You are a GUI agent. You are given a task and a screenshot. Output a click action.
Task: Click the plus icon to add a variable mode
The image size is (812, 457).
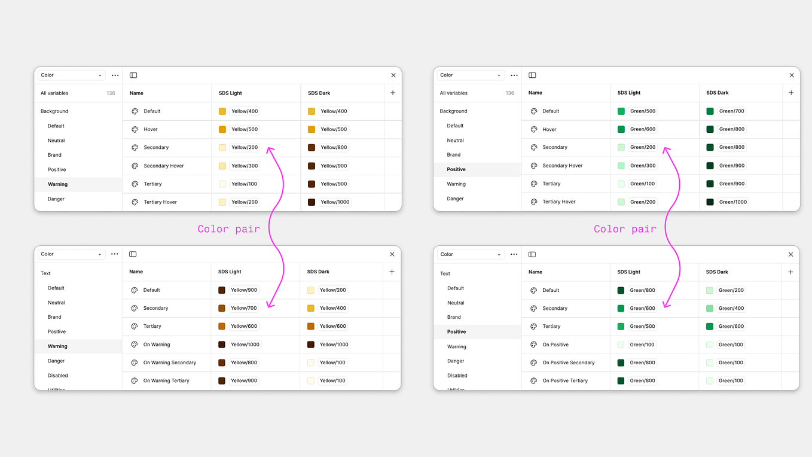point(392,93)
